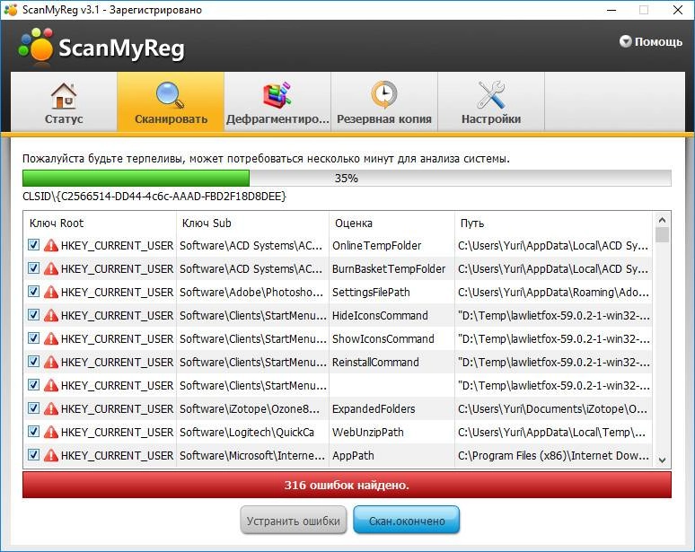Click the 35% scan progress bar
Viewport: 695px width, 552px height.
tap(347, 178)
